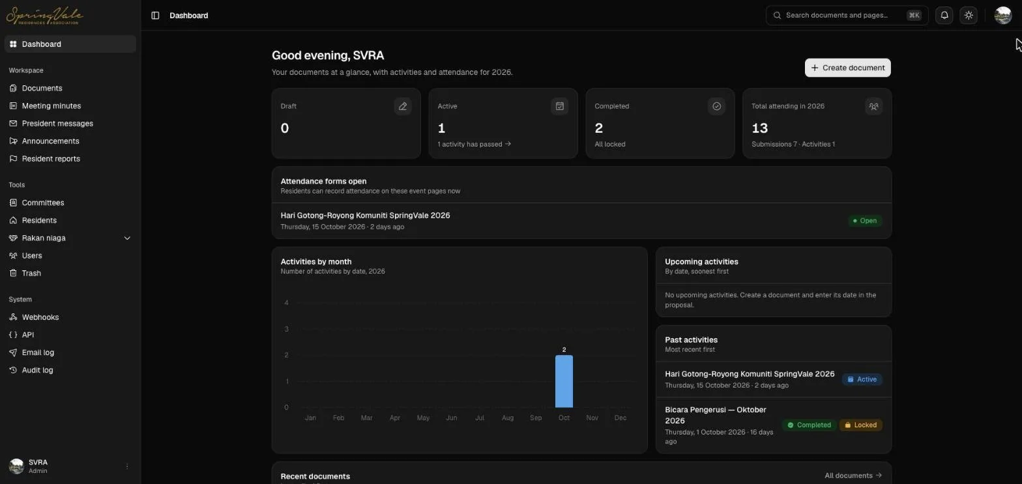This screenshot has height=484, width=1022.
Task: Switch theme using the sun icon
Action: [969, 16]
